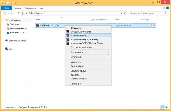
Task: Go forward with the right arrow button
Action: (x=11, y=13)
